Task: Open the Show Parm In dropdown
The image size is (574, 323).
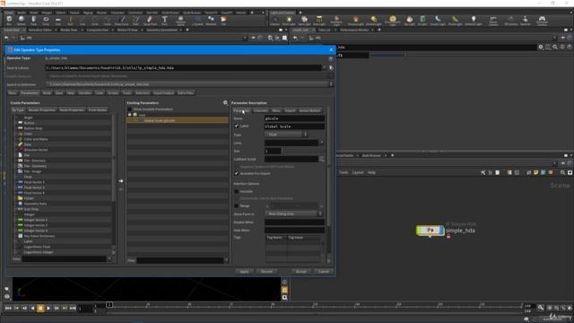Action: [x=293, y=214]
